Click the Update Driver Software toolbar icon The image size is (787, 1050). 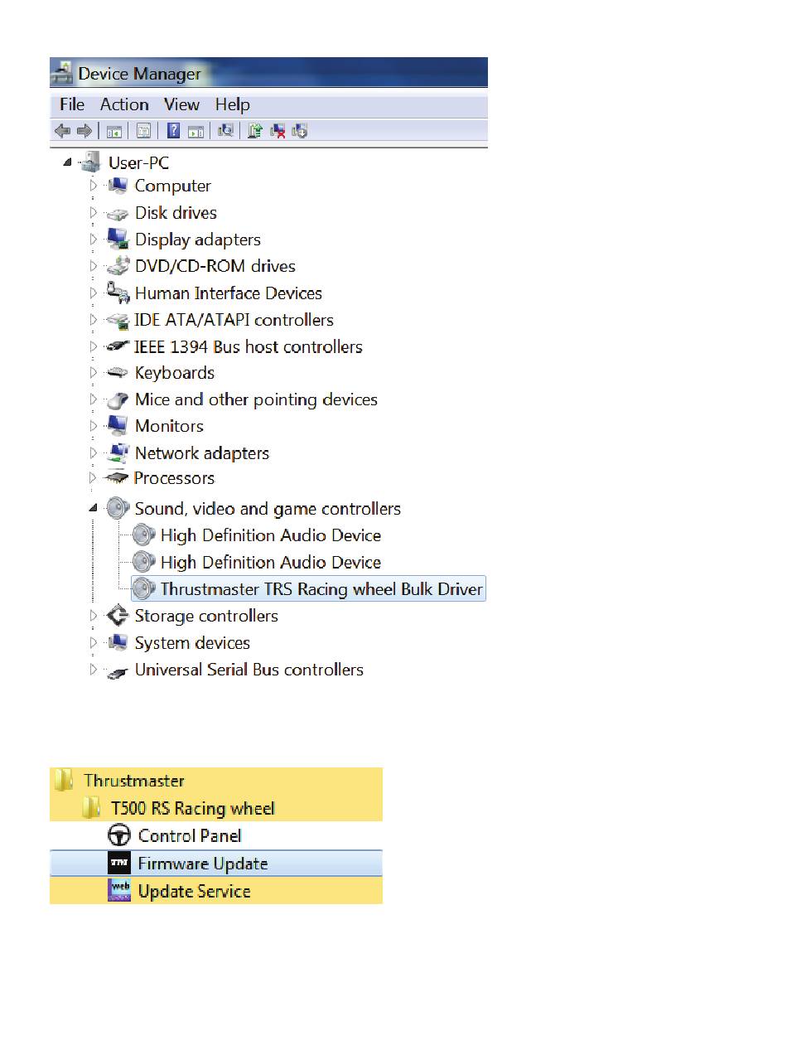coord(255,131)
